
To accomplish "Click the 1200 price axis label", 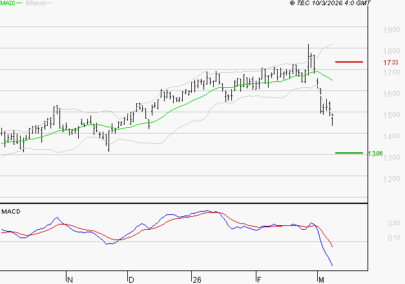I will click(391, 179).
